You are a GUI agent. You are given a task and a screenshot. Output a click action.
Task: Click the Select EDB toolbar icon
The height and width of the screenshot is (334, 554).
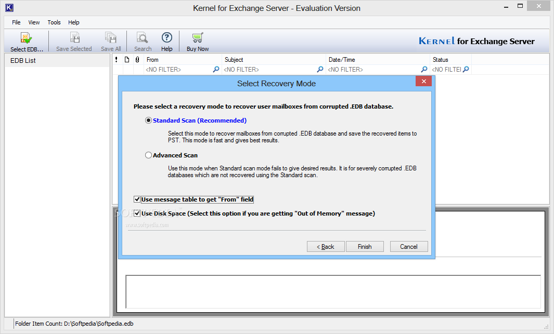26,38
